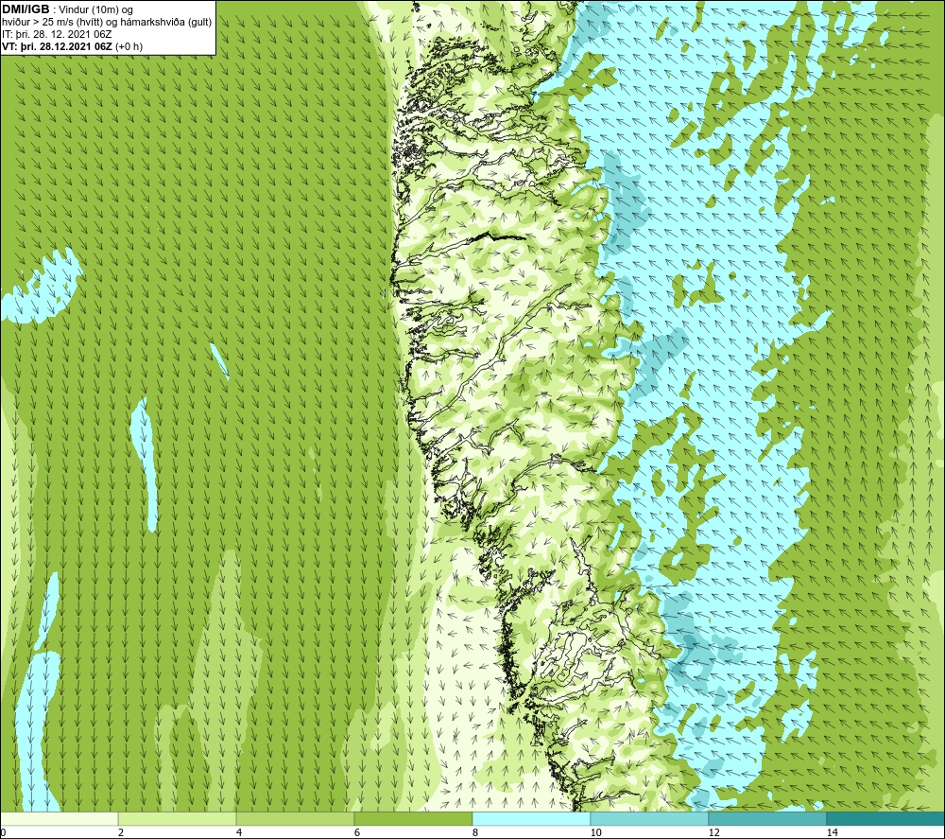This screenshot has height=839, width=945.
Task: Click the legend label '12'
Action: (x=713, y=833)
